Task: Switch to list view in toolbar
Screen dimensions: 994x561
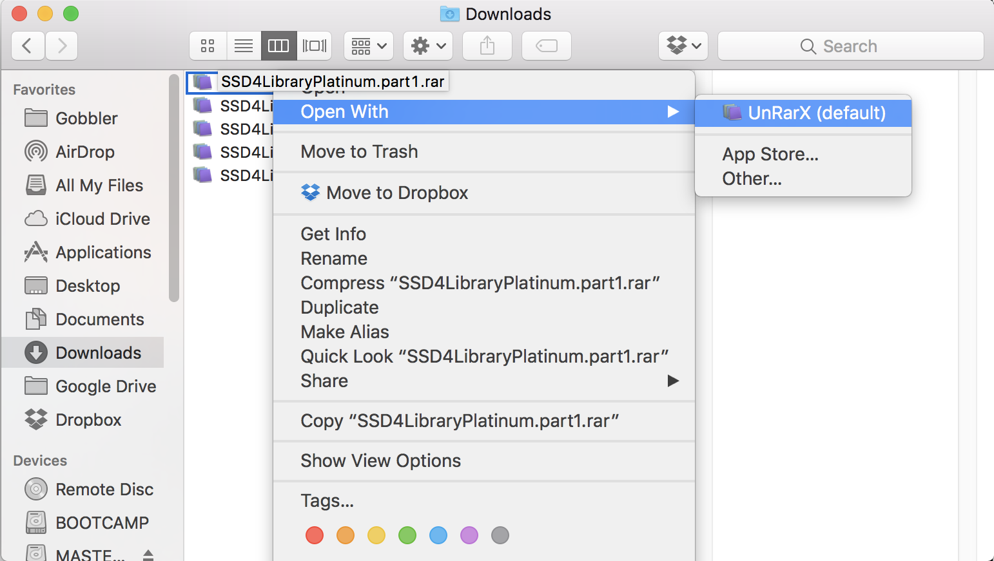Action: [x=244, y=46]
